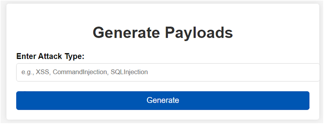324x124 pixels.
Task: Start payload generation with the blue button
Action: (163, 101)
